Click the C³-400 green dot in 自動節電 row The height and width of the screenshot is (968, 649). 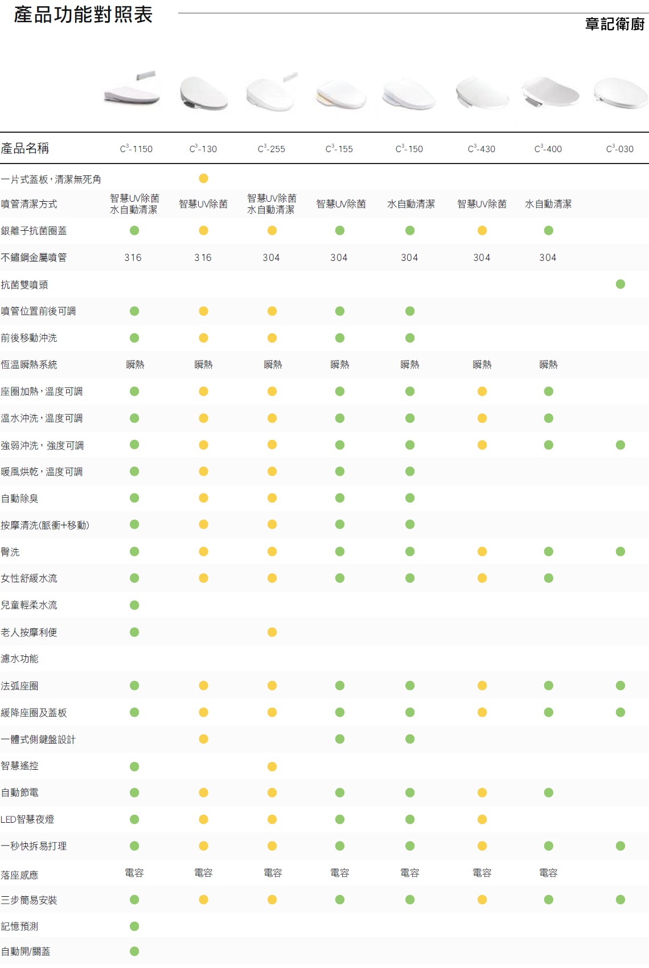pos(549,793)
